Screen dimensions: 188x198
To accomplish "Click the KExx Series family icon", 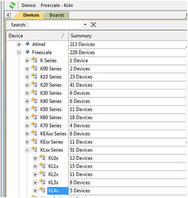I will click(34, 141).
